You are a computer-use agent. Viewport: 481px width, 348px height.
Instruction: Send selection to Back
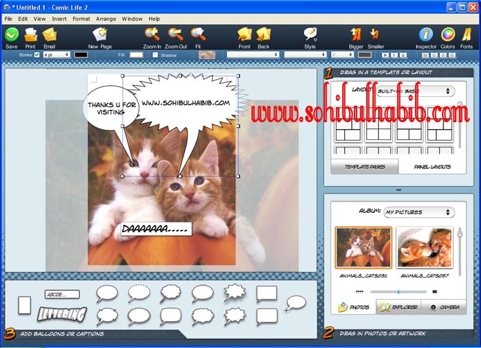click(263, 34)
